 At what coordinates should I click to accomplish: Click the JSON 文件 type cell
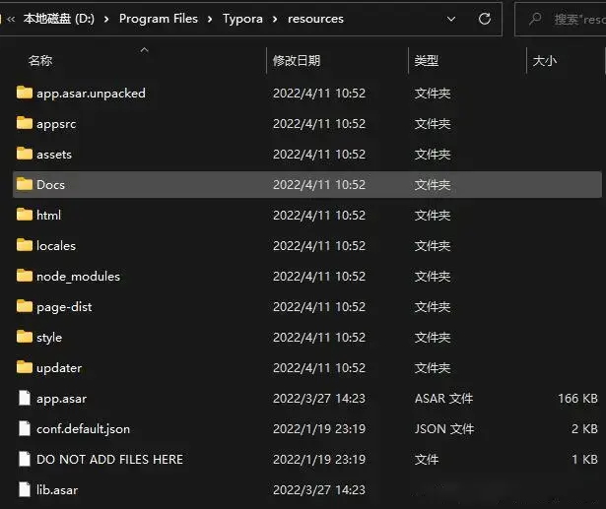tap(444, 428)
